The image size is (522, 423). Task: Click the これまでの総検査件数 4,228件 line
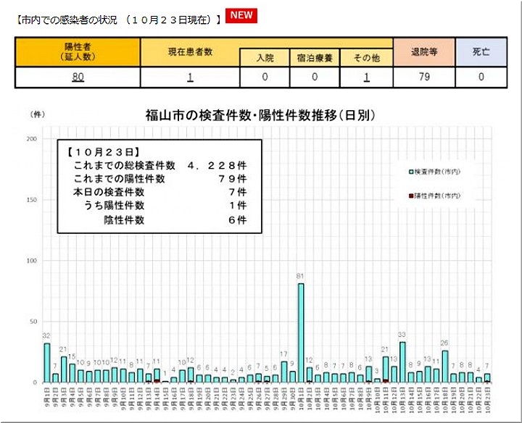point(159,166)
